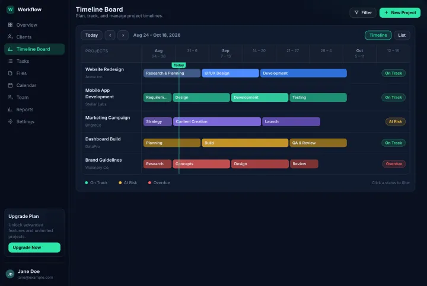
Task: Click the Team people icon
Action: click(x=10, y=97)
